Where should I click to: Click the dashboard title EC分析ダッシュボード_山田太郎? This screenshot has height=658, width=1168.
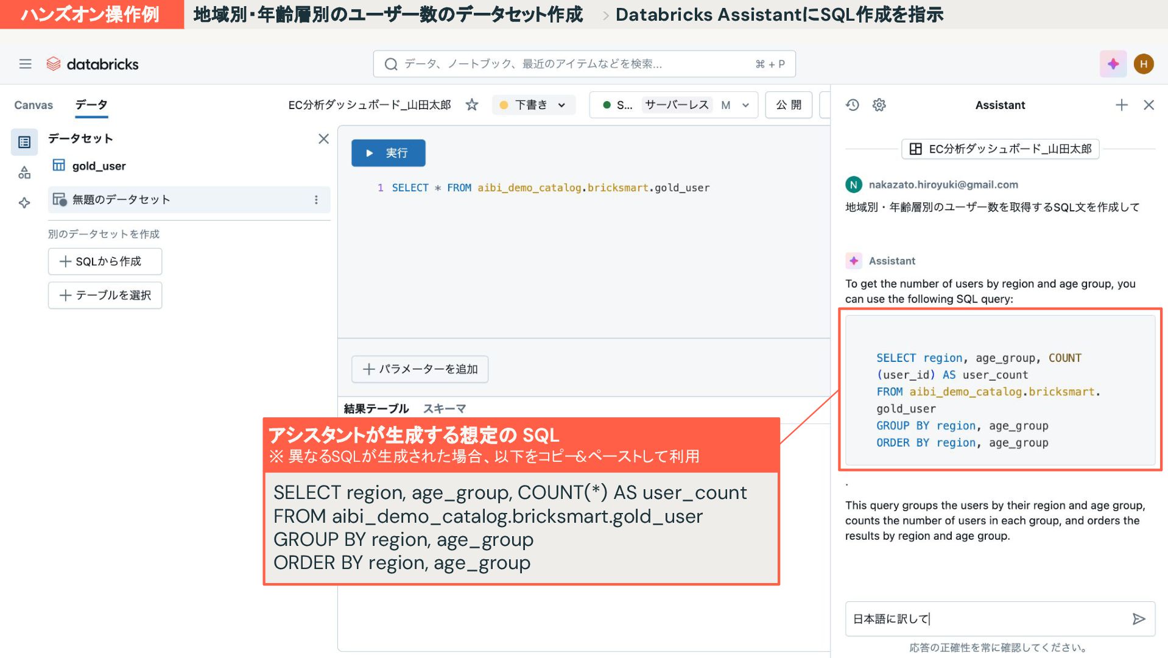[370, 105]
